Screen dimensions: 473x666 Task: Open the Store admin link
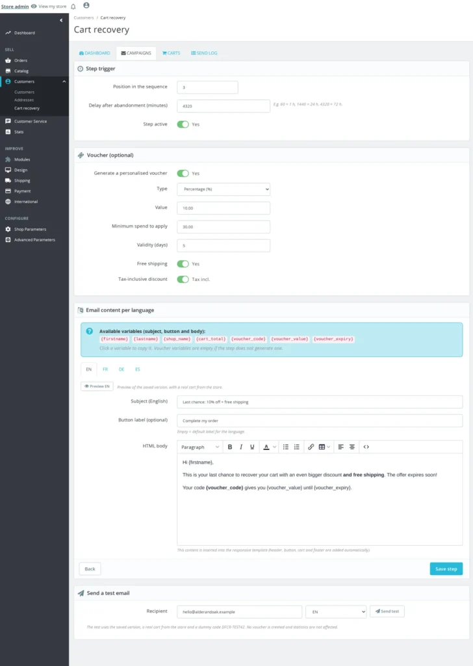(x=15, y=7)
